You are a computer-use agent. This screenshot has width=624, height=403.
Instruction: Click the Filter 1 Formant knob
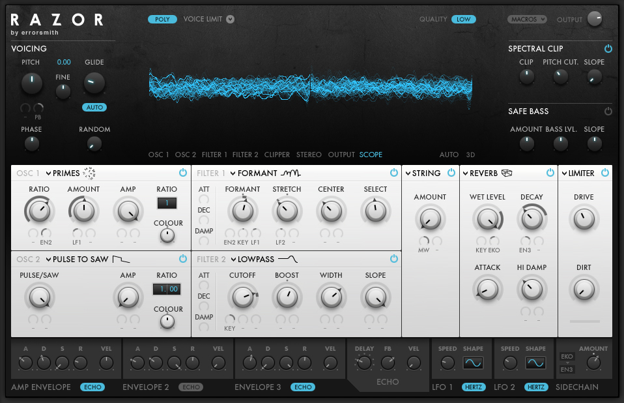tap(242, 211)
